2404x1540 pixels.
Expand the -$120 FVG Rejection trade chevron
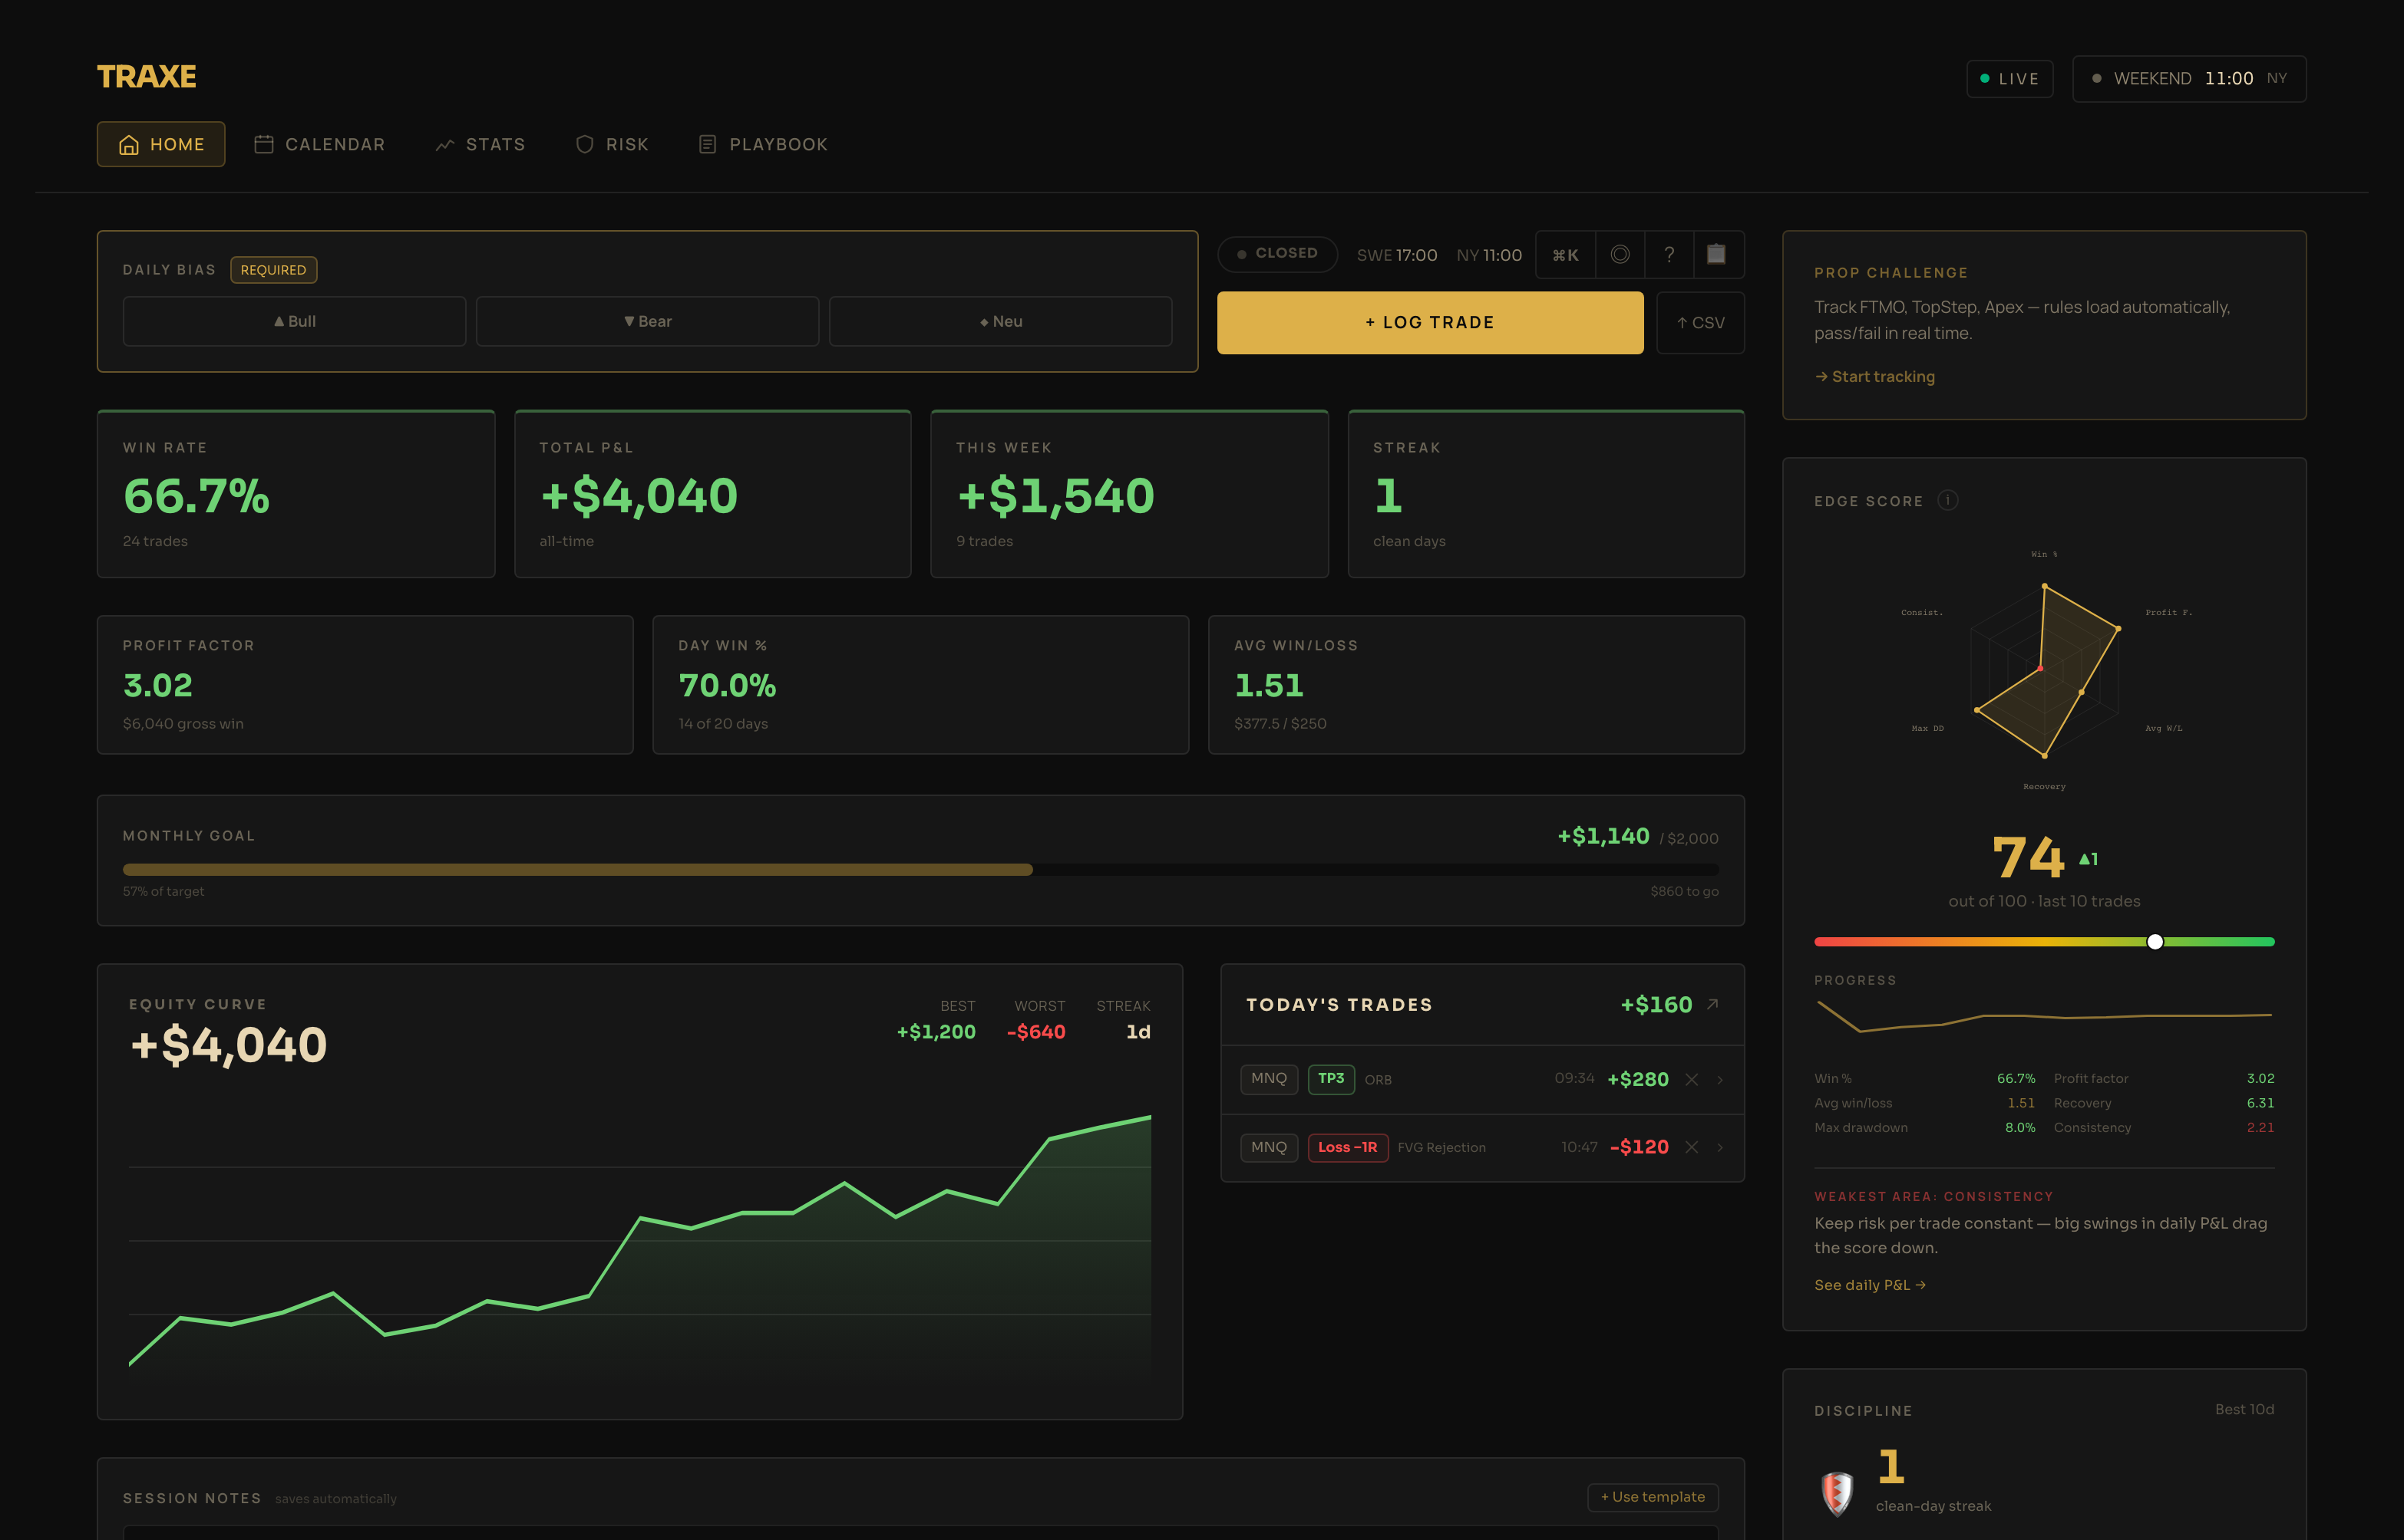click(1720, 1147)
